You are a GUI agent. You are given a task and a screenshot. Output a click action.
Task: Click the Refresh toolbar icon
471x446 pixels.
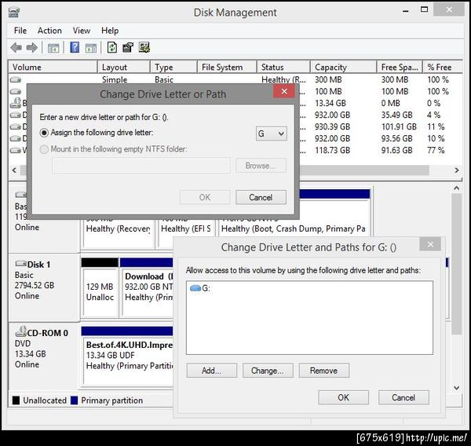(x=112, y=47)
